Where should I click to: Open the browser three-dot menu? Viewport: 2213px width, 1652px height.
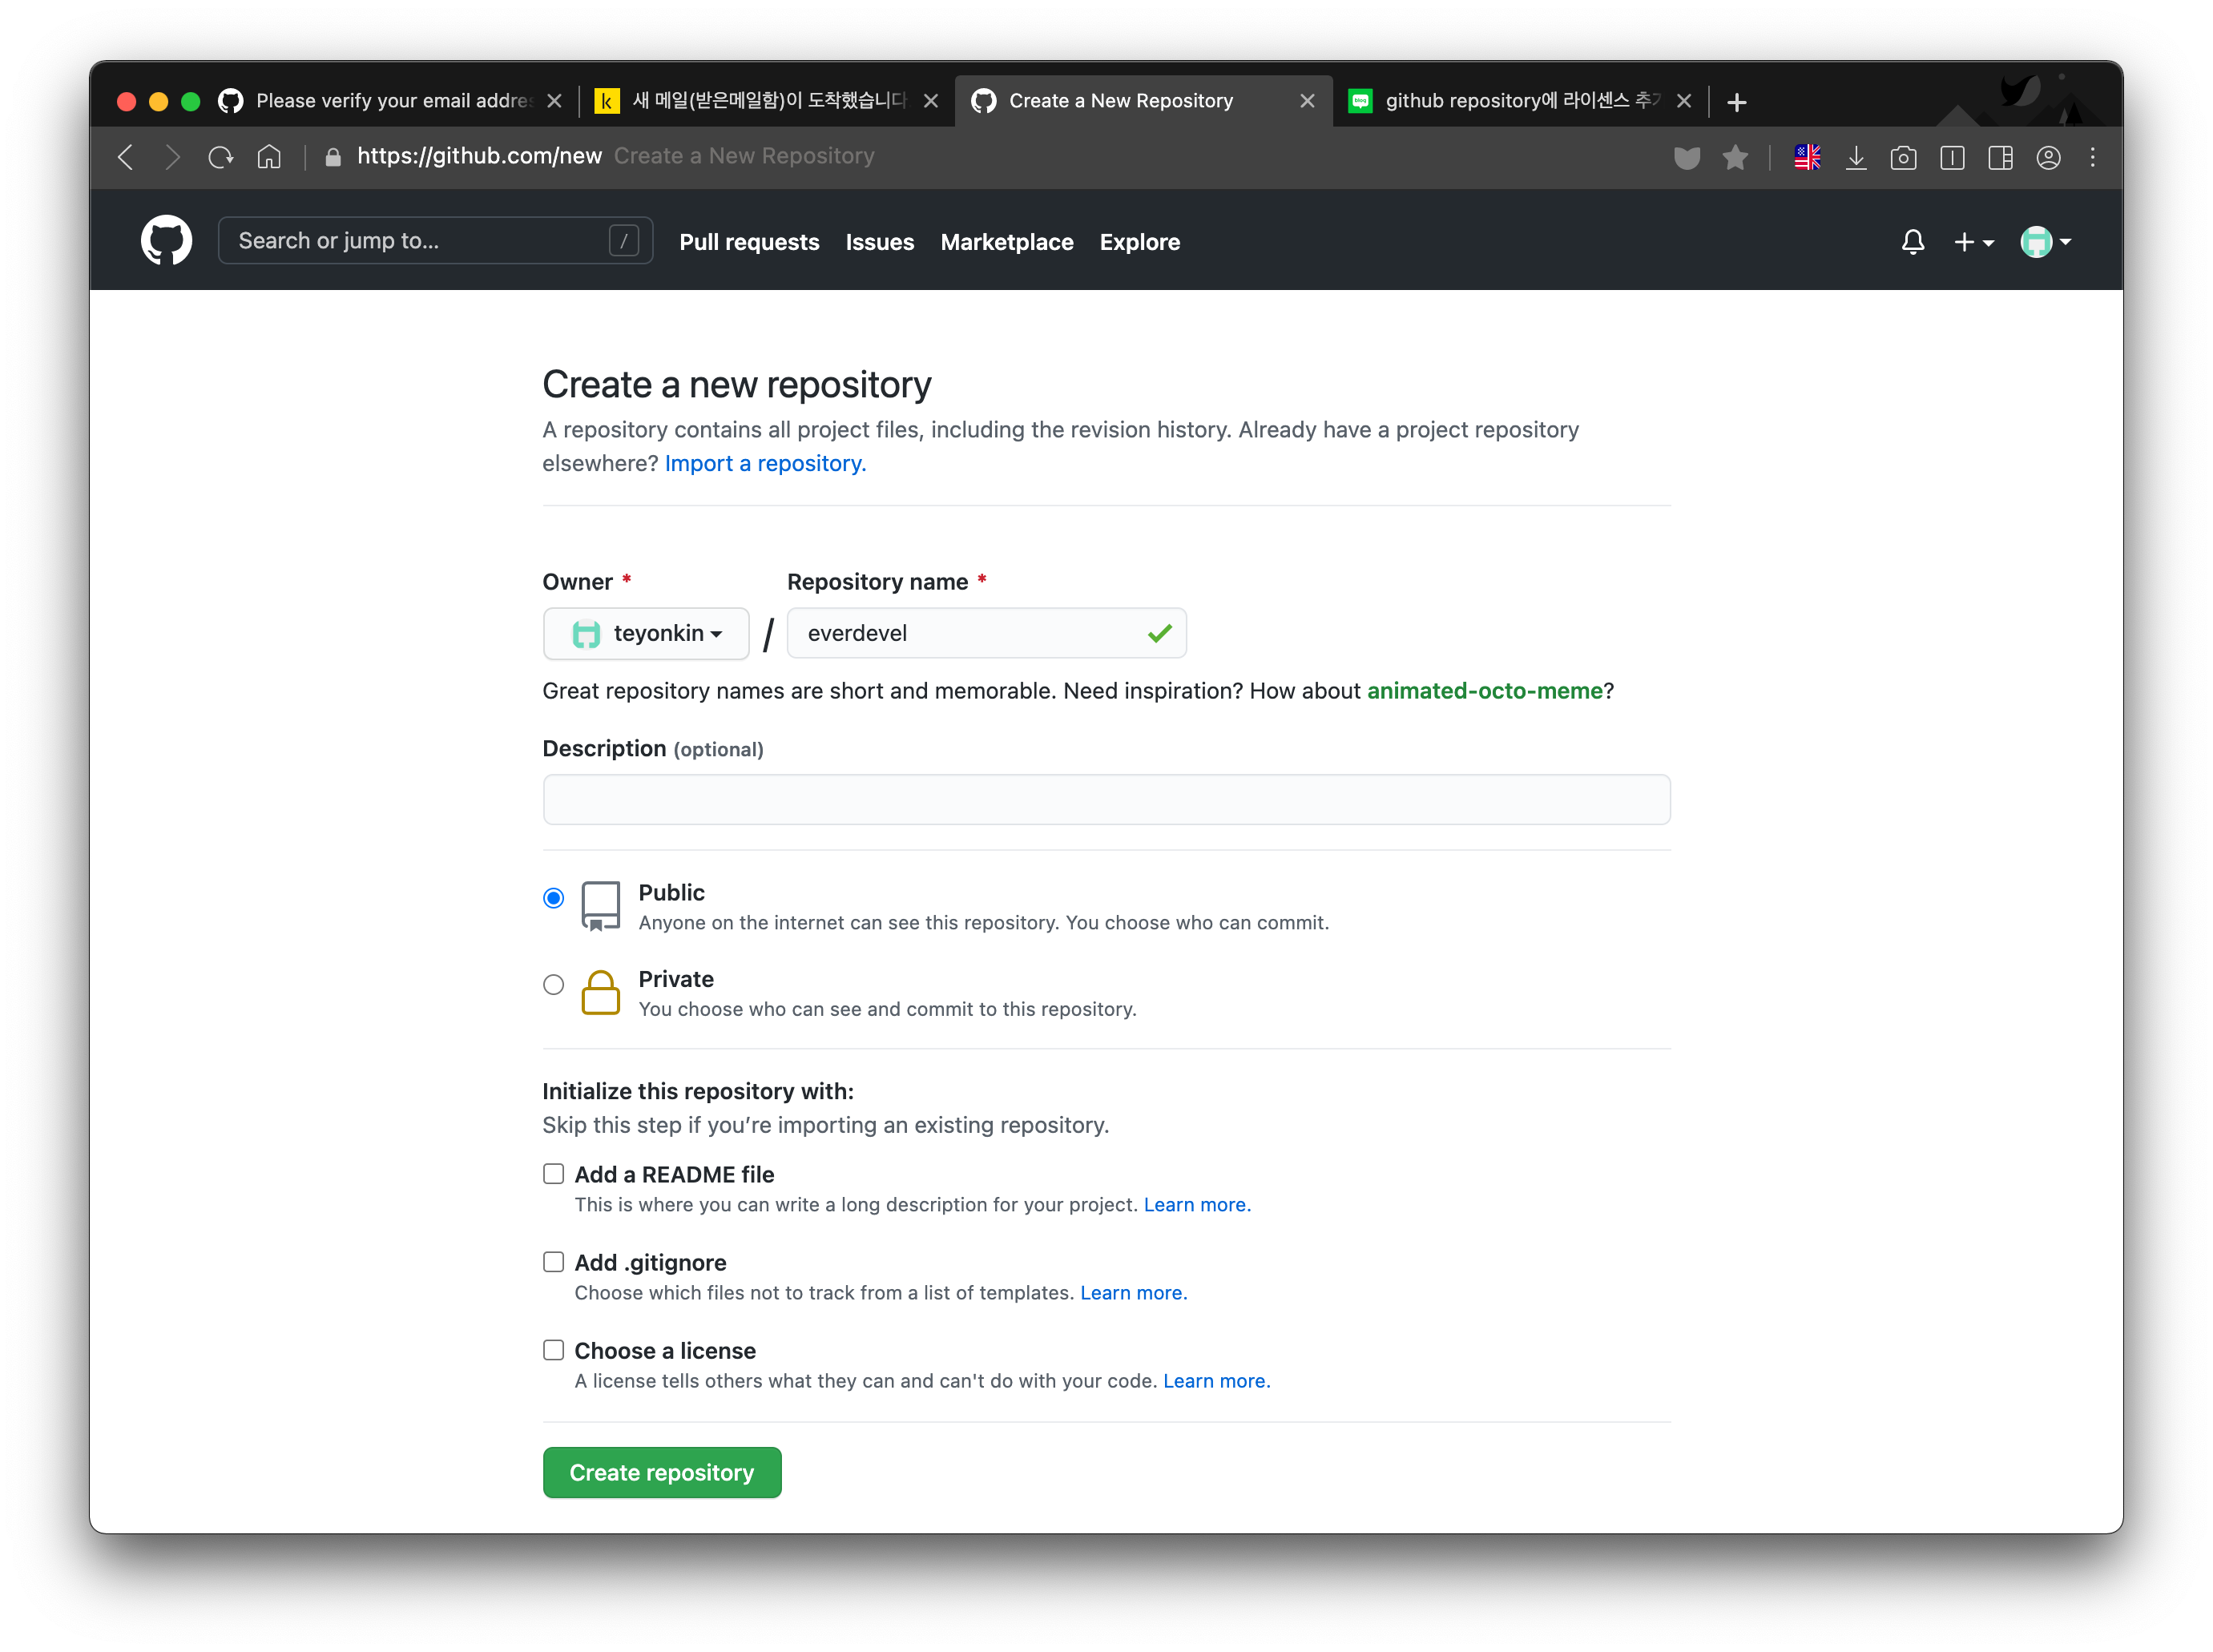(x=2092, y=157)
